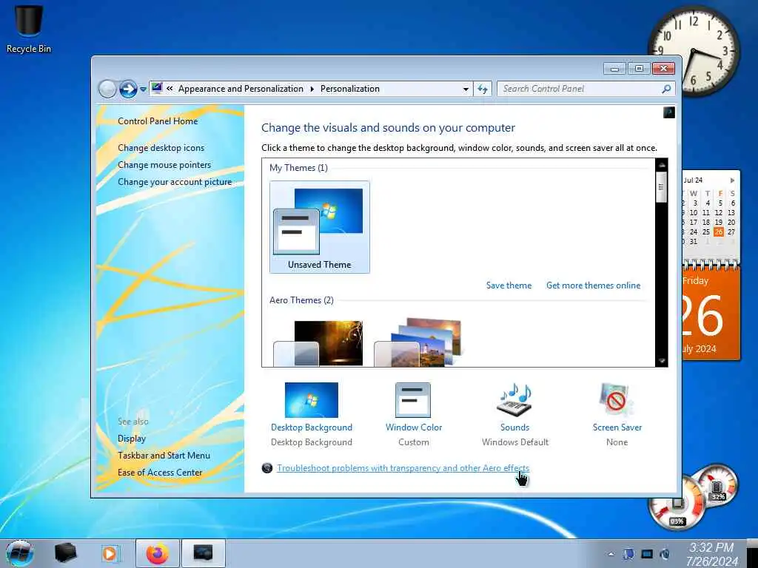Click the Screen Saver text link
Screen dimensions: 758x568
click(617, 427)
